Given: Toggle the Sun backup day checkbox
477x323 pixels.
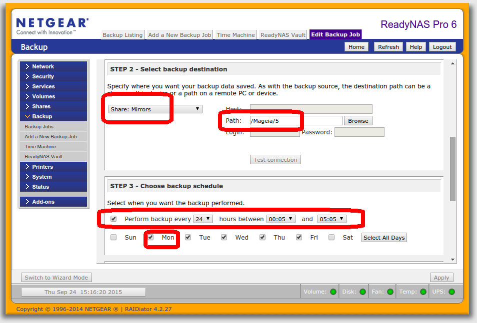Looking at the screenshot, I should [113, 237].
